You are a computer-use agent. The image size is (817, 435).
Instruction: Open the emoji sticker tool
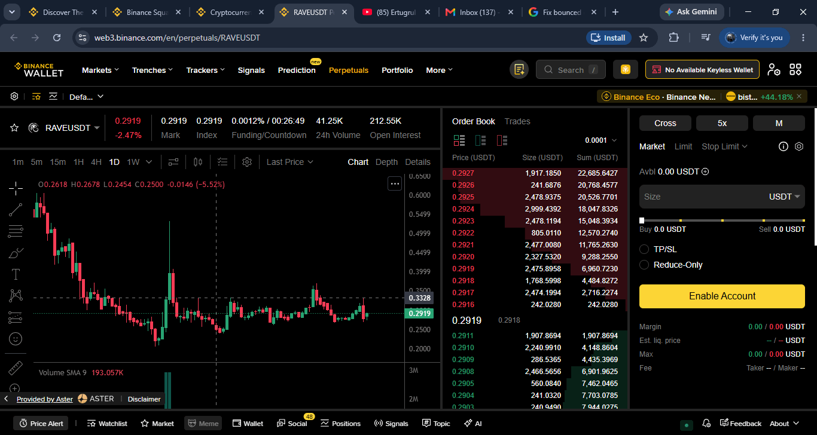click(x=16, y=339)
